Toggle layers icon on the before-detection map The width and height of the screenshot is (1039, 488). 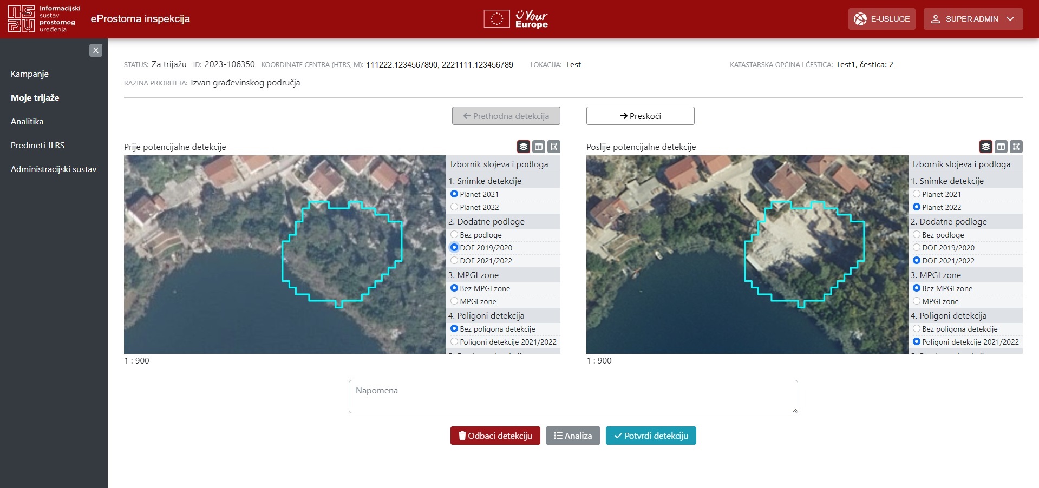click(523, 147)
